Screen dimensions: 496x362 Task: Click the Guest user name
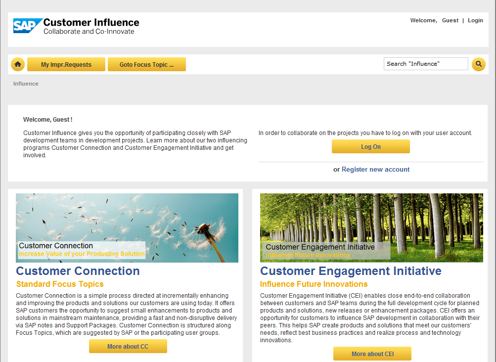point(450,21)
